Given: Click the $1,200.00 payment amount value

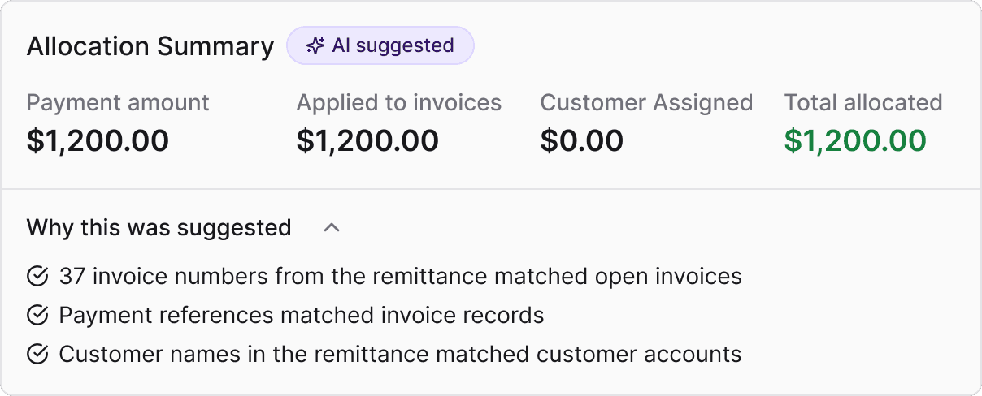Looking at the screenshot, I should 98,141.
